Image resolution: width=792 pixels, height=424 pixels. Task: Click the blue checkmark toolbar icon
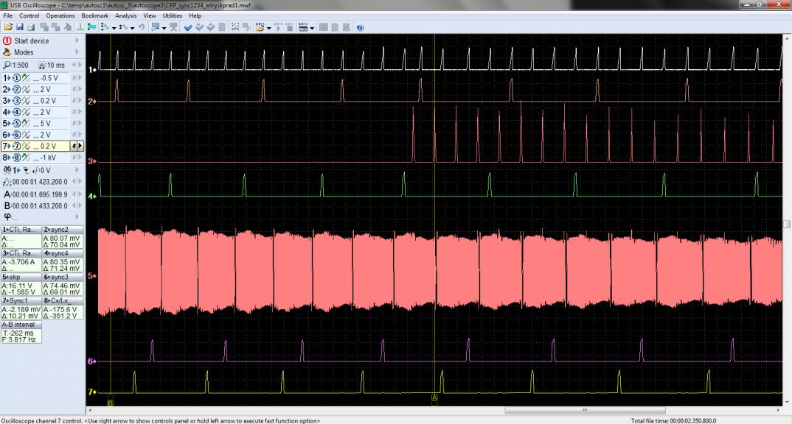[187, 26]
